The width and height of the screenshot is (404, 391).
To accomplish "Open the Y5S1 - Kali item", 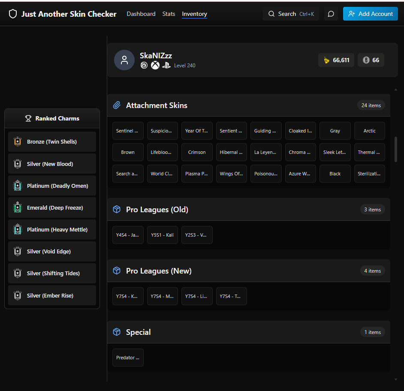I will [162, 235].
